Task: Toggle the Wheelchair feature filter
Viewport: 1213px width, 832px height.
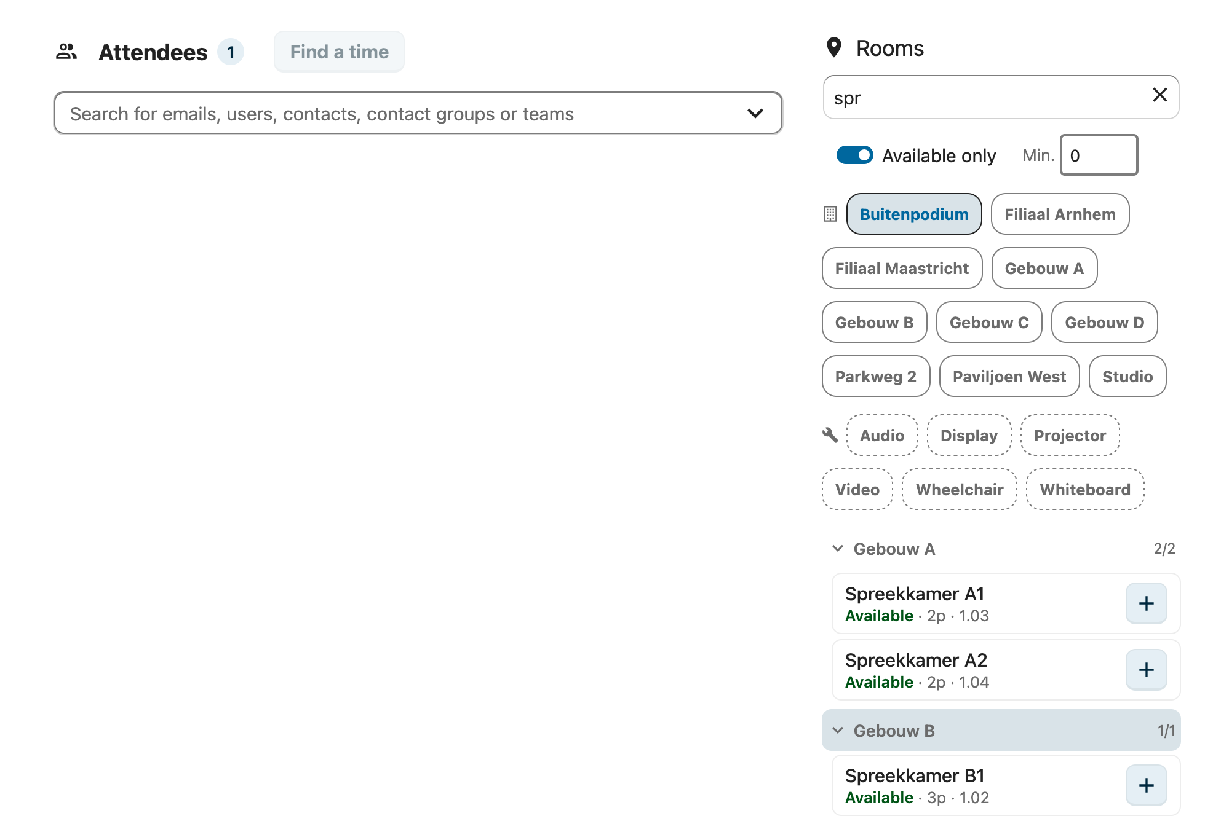Action: coord(959,489)
